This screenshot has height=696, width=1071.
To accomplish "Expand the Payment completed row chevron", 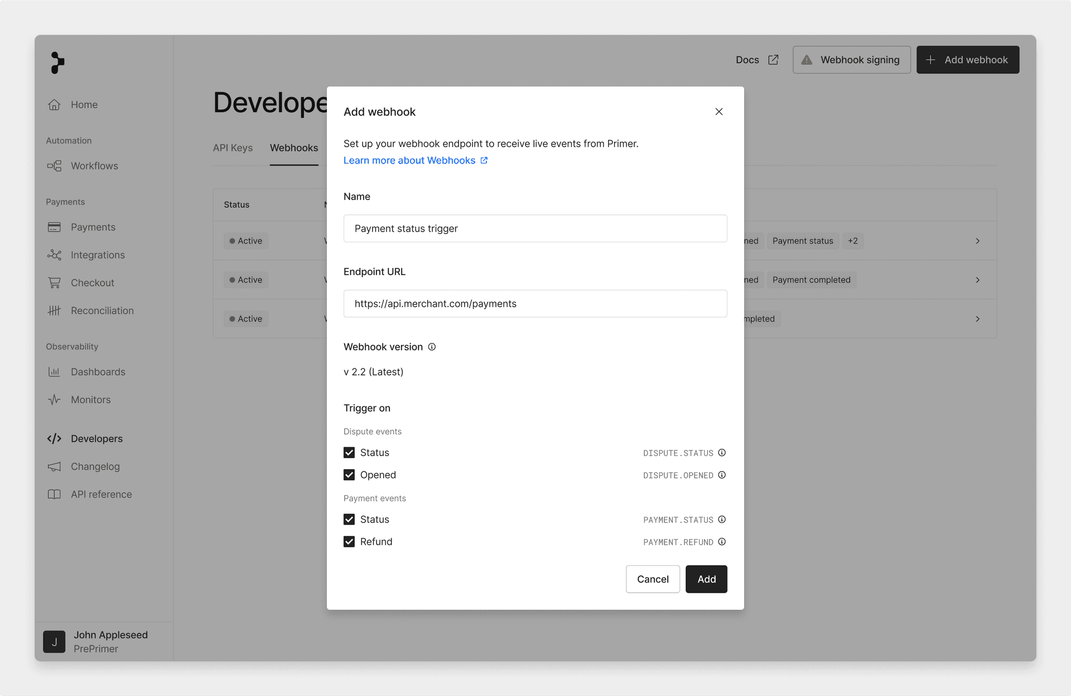I will coord(977,280).
